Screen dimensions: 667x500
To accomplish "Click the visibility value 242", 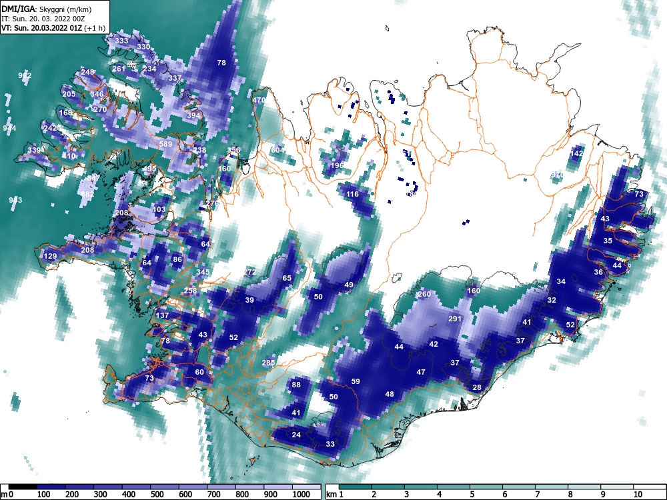I will coord(50,128).
